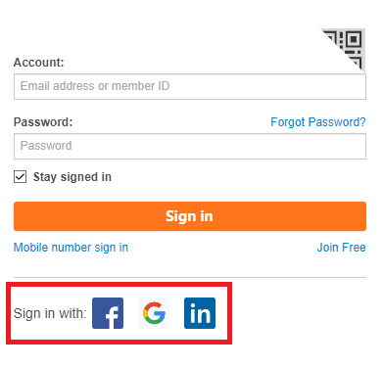
Task: Open the Forgot Password? link
Action: (318, 122)
